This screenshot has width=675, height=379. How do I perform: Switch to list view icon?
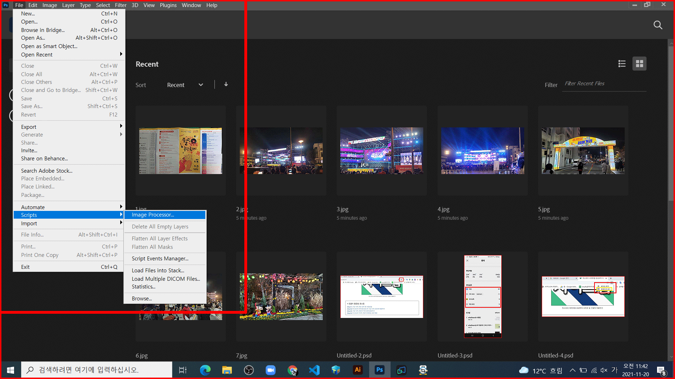point(622,64)
